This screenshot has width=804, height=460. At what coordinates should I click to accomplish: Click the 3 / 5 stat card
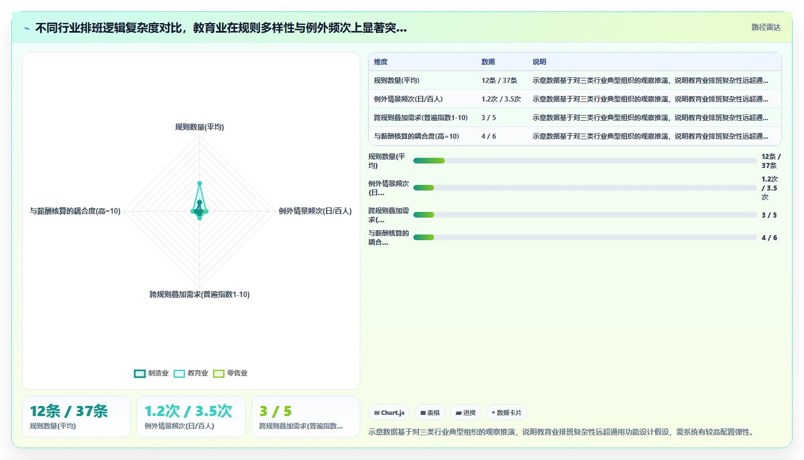point(306,417)
